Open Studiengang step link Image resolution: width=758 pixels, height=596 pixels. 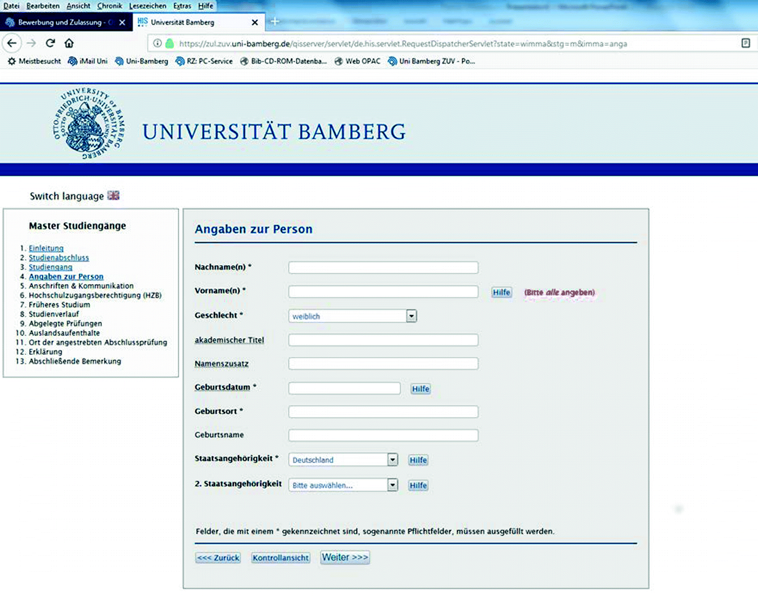[51, 267]
